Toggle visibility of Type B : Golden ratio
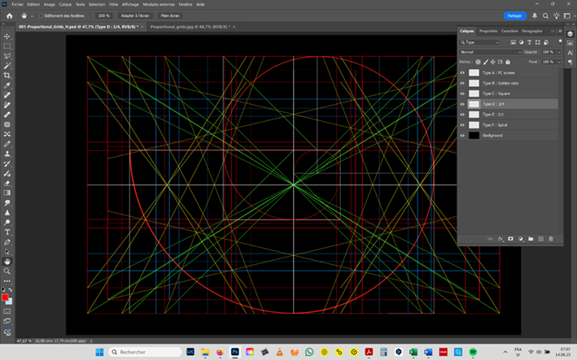This screenshot has height=360, width=577. pos(463,83)
